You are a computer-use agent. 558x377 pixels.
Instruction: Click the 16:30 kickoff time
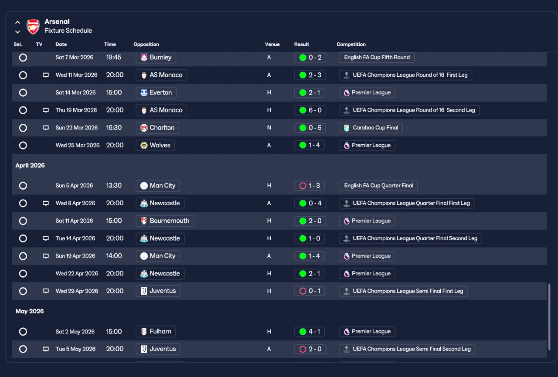point(114,128)
